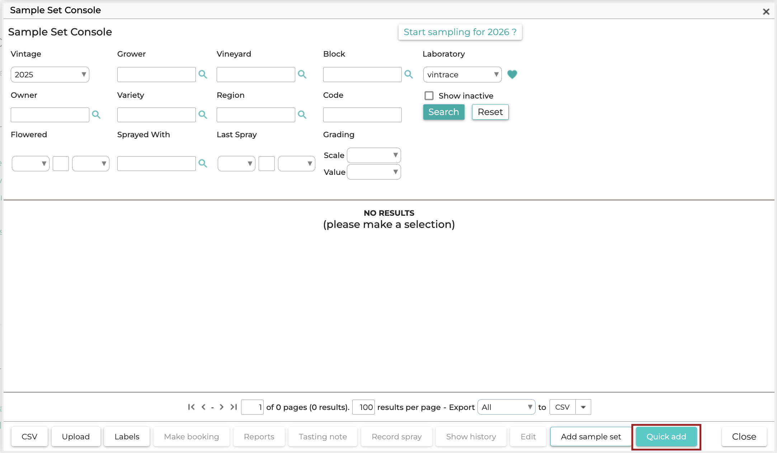
Task: Expand the CSV export format arrow
Action: pos(583,407)
